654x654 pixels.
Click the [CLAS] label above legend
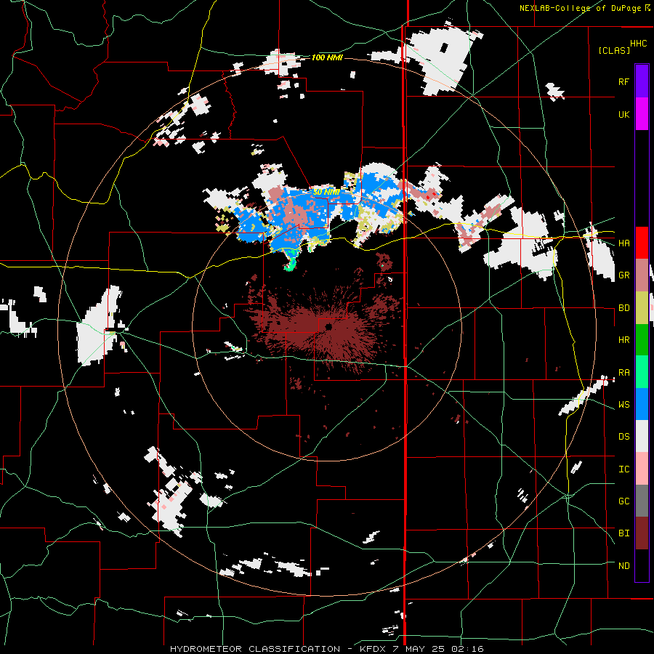click(x=614, y=50)
